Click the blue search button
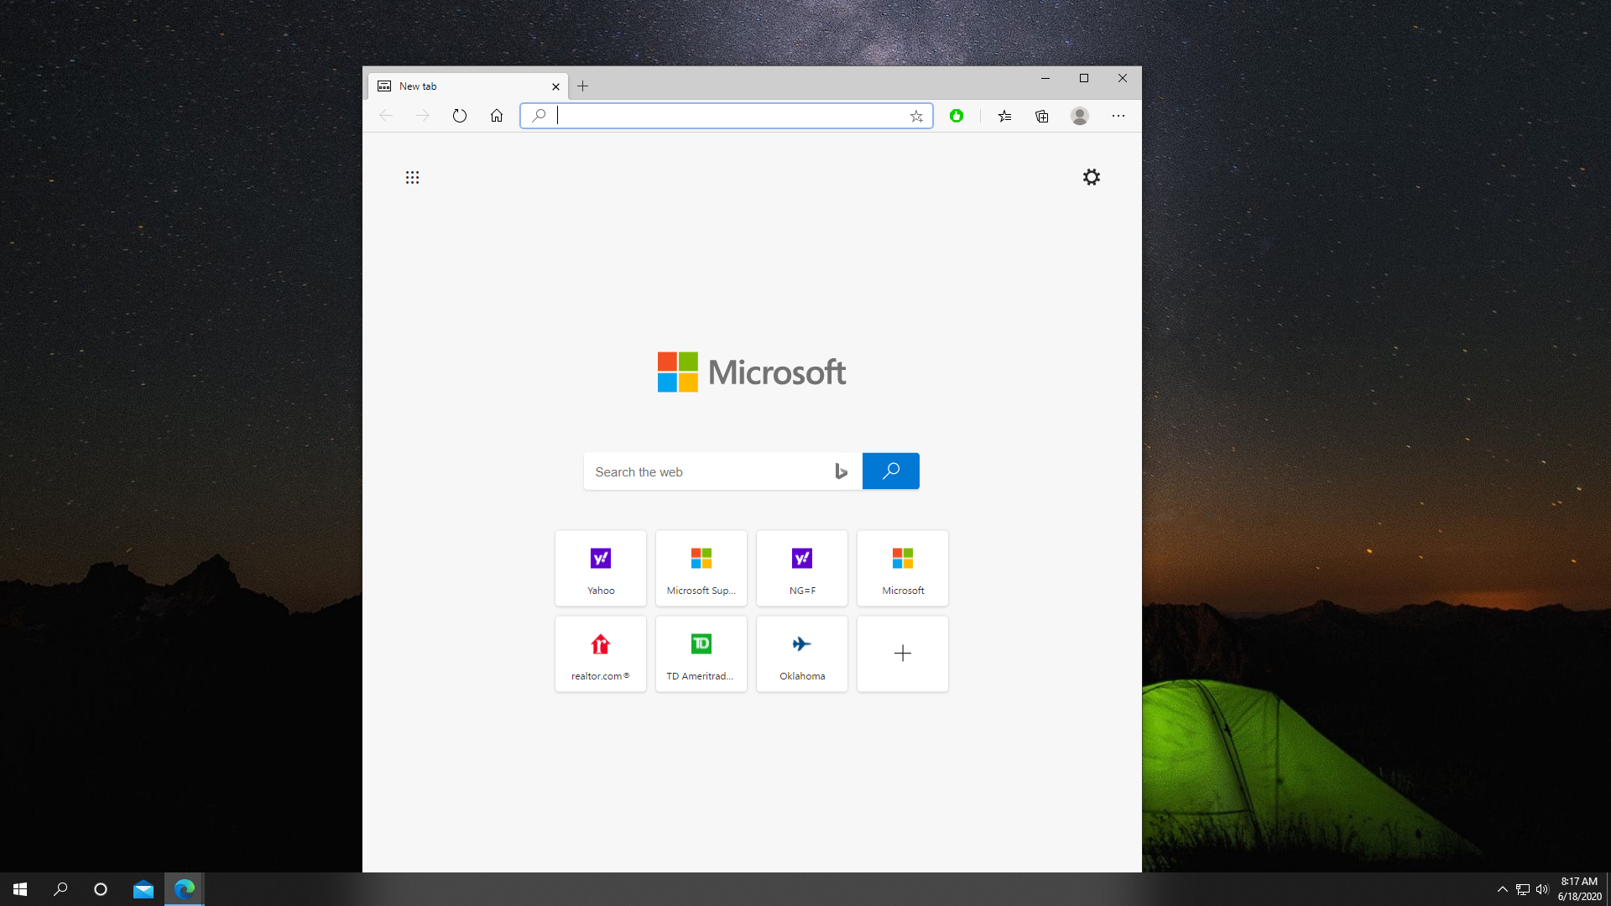Viewport: 1611px width, 906px height. 891,471
